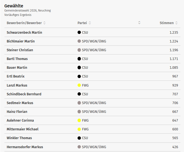This screenshot has width=184, height=152.
Task: Select the Steiner Christian row name
Action: click(20, 50)
